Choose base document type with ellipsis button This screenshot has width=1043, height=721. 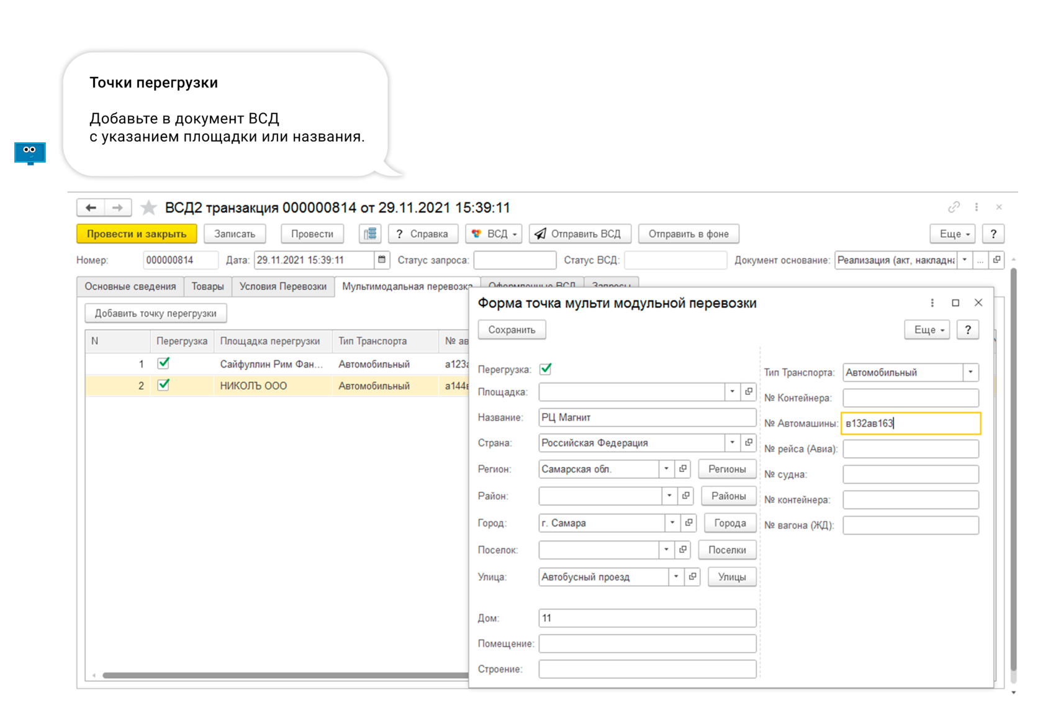point(980,260)
